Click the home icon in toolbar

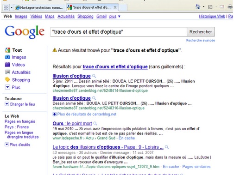(x=198, y=7)
